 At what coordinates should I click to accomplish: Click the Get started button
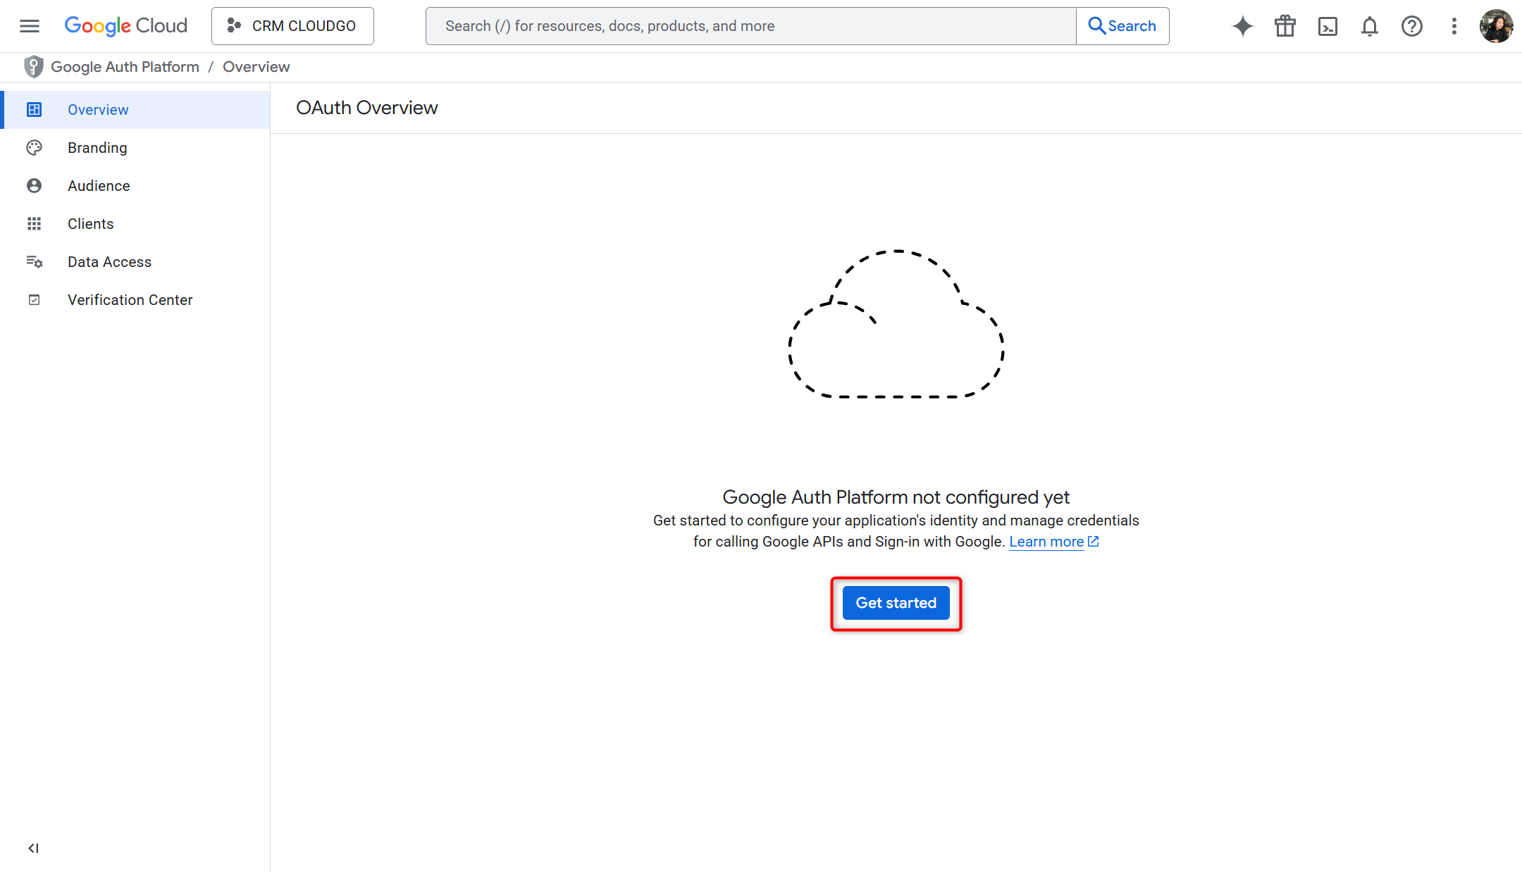(x=895, y=603)
